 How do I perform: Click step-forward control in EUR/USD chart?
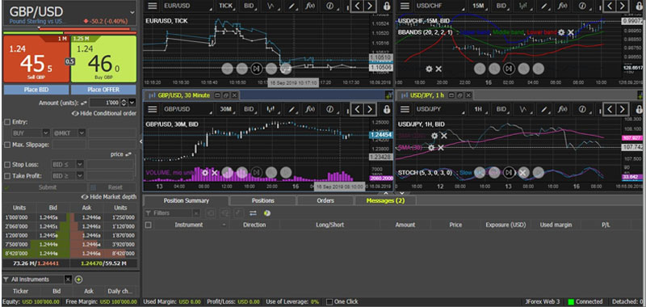[256, 69]
